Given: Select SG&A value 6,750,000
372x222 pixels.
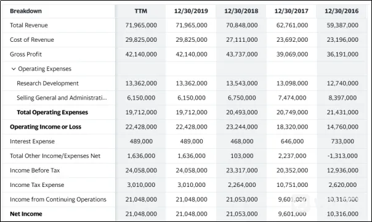Looking at the screenshot, I should click(242, 98).
